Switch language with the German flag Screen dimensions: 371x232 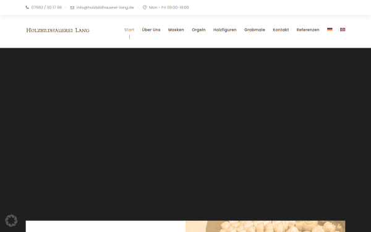[330, 30]
